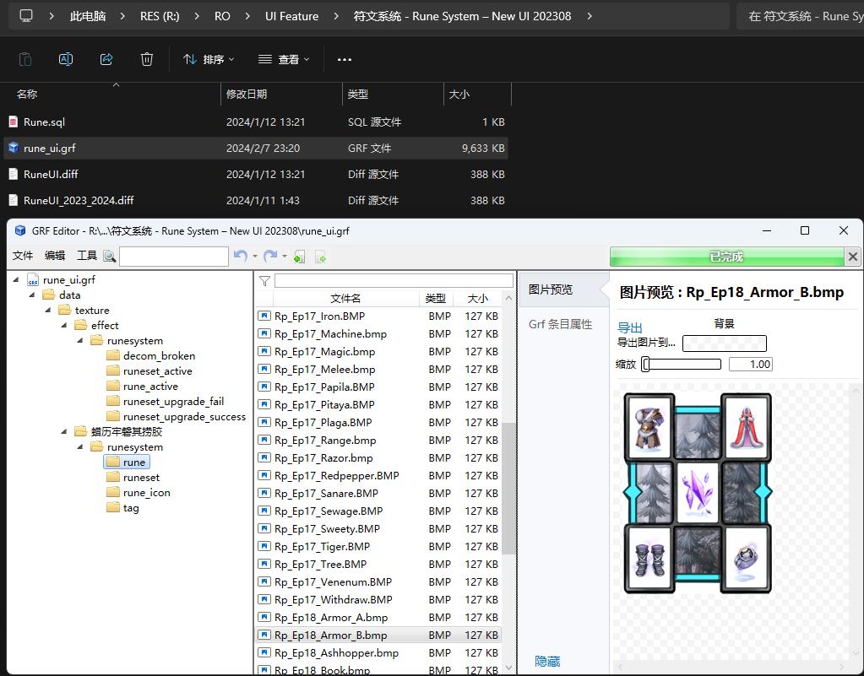Viewport: 864px width, 676px height.
Task: Select the runeset_active folder in tree
Action: pyautogui.click(x=157, y=371)
